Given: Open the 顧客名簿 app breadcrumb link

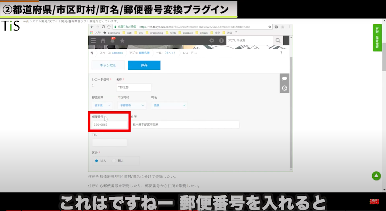Looking at the screenshot, I should pyautogui.click(x=144, y=53).
